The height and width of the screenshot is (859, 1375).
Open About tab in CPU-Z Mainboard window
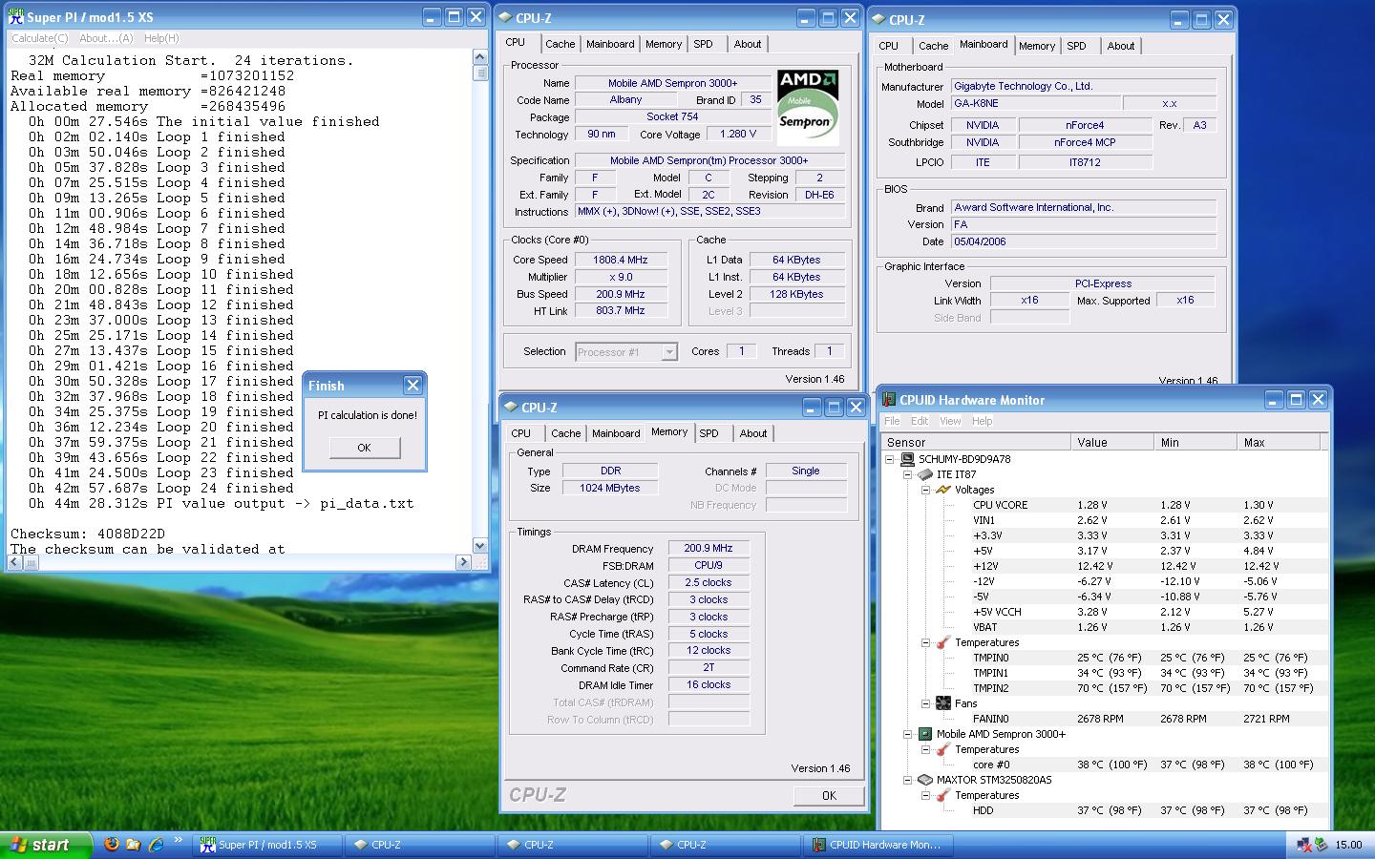[x=1121, y=46]
